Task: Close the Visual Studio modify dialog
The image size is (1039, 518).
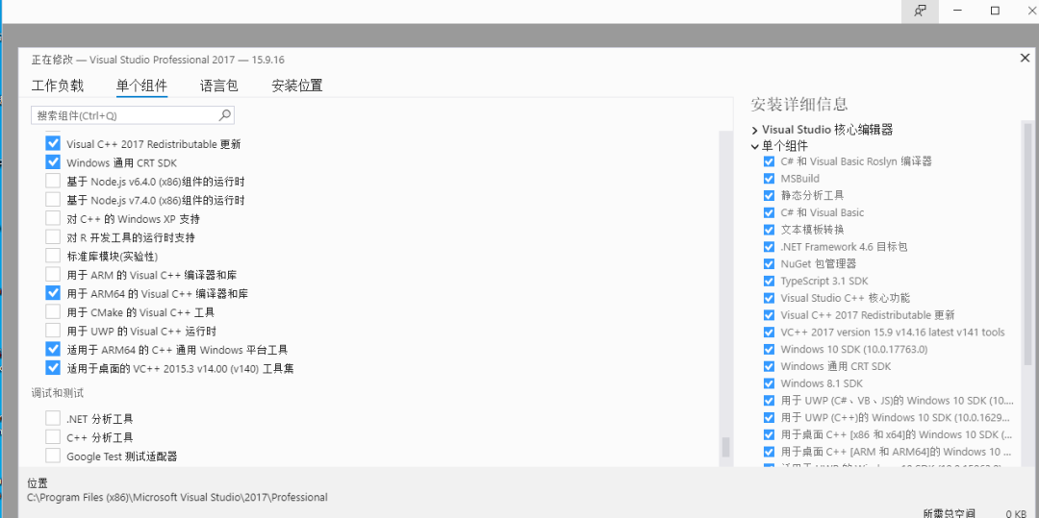Action: [x=1025, y=59]
